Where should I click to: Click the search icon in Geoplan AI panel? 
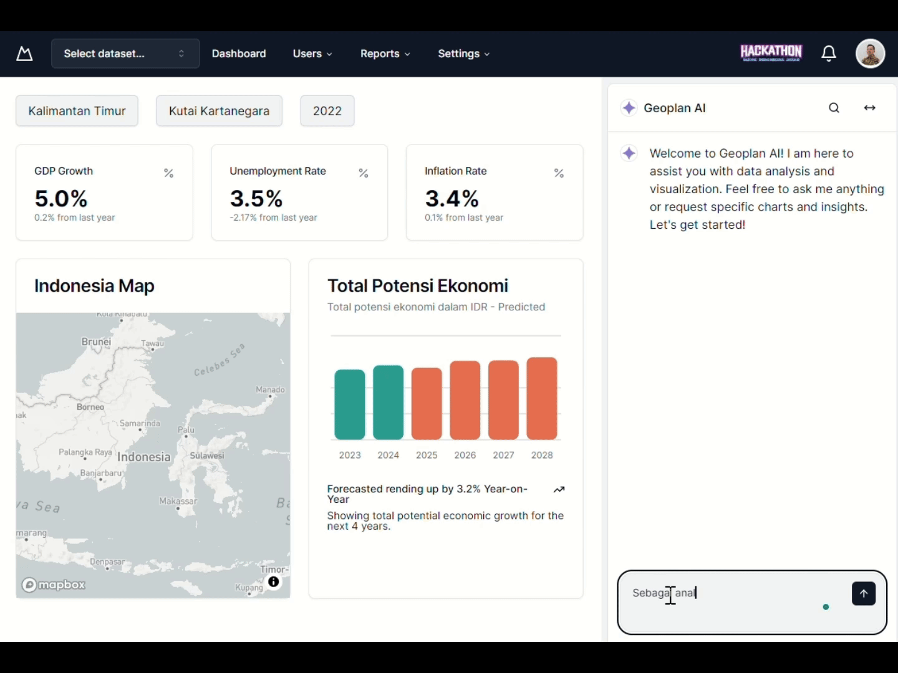tap(834, 108)
